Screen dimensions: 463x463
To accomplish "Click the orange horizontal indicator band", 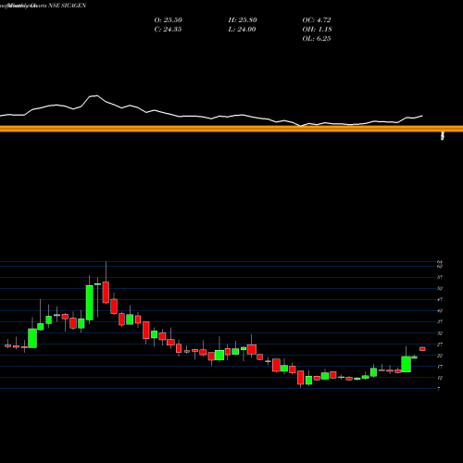I will click(231, 129).
